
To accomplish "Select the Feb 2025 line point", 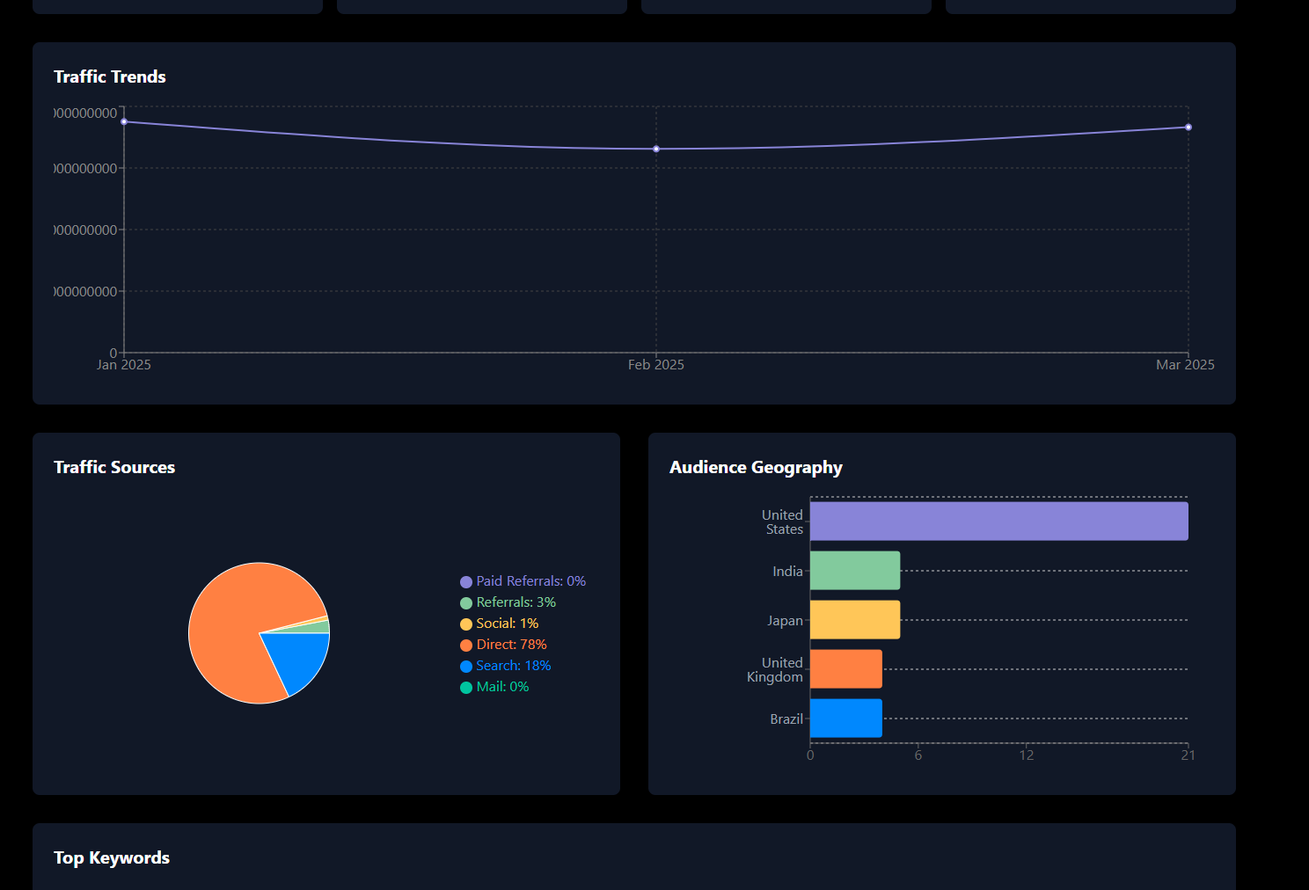I will pyautogui.click(x=656, y=150).
